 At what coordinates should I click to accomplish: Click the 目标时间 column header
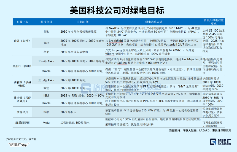tap(83, 22)
